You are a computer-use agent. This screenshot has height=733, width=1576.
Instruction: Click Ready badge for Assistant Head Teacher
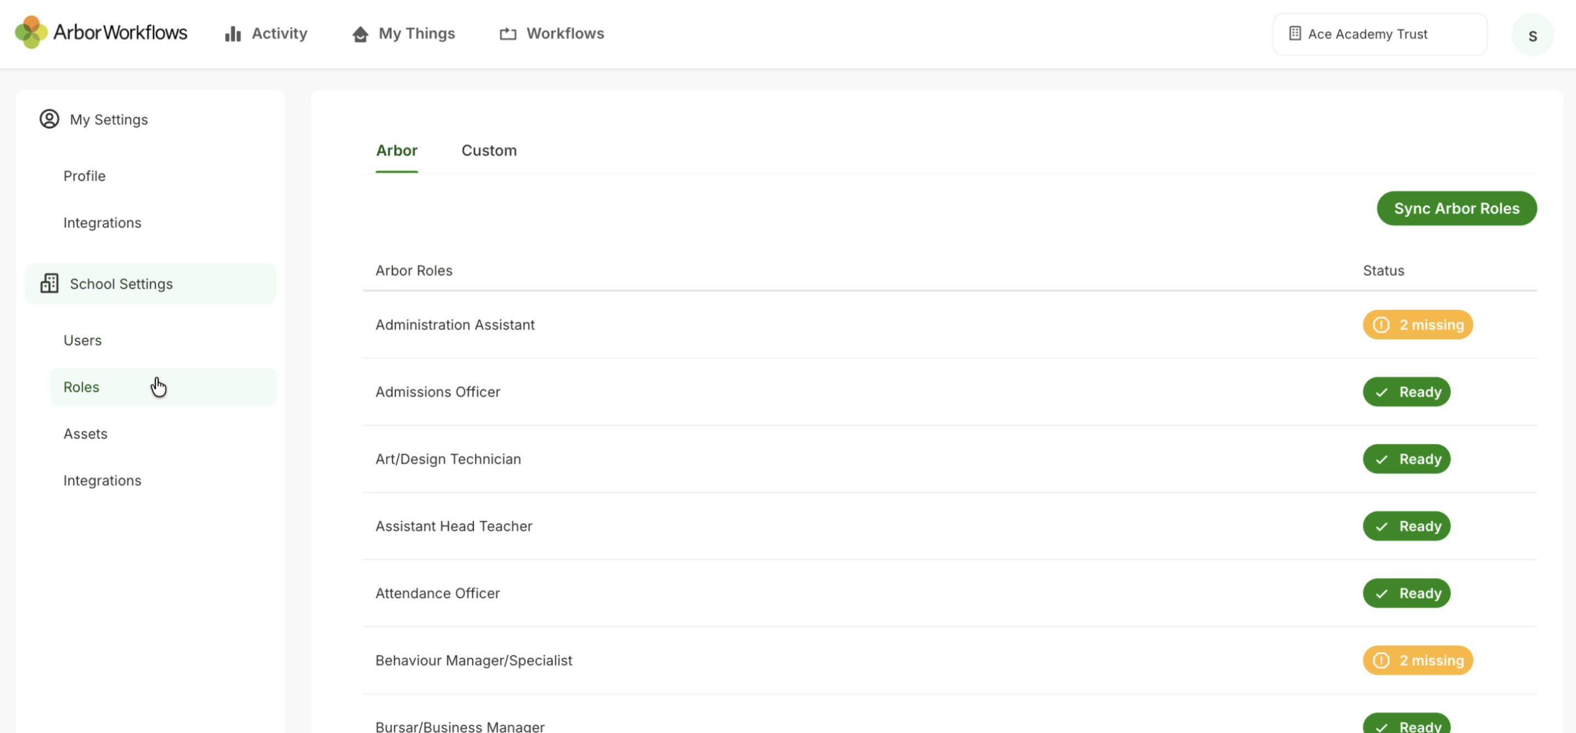coord(1406,526)
